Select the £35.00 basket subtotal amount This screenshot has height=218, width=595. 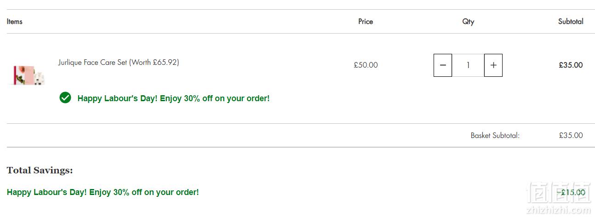point(571,135)
